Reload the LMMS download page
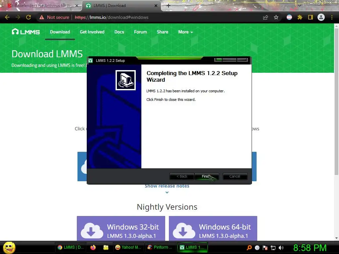The height and width of the screenshot is (254, 339). (28, 17)
